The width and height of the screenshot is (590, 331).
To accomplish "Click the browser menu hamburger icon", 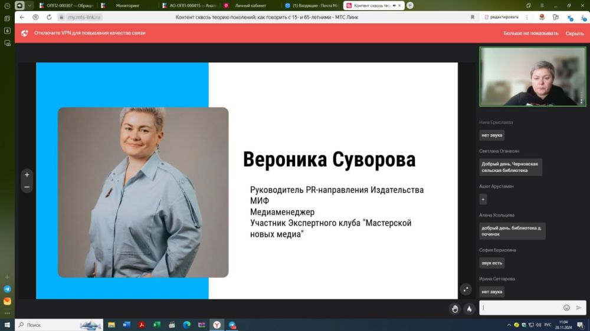I will pyautogui.click(x=542, y=6).
